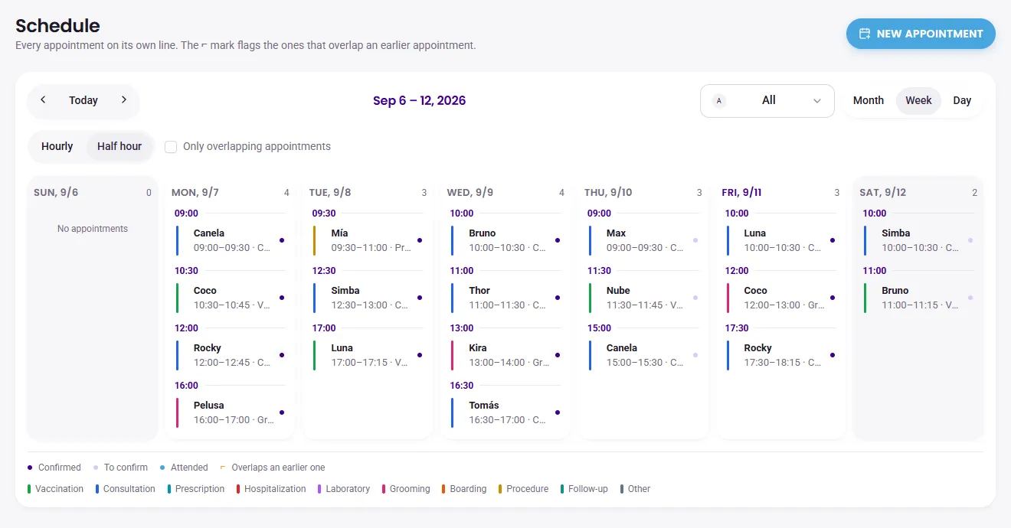Click the status dot on Mía's appointment

pos(420,240)
